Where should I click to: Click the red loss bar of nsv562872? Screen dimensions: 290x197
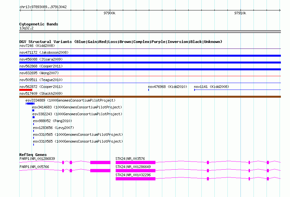pos(26,90)
